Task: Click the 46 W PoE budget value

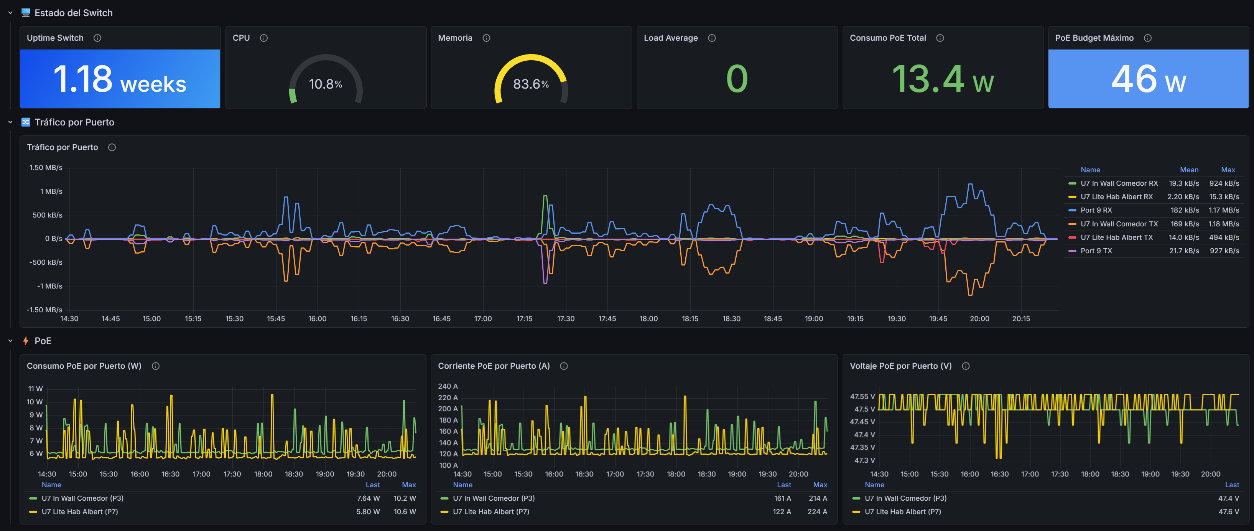Action: tap(1149, 79)
